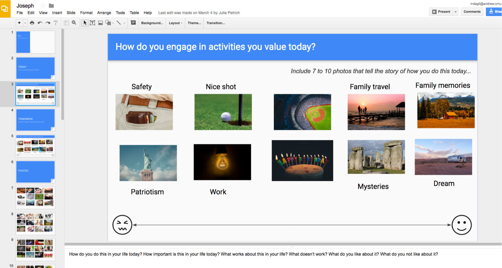Click the slide title text
The width and height of the screenshot is (502, 268).
(215, 47)
